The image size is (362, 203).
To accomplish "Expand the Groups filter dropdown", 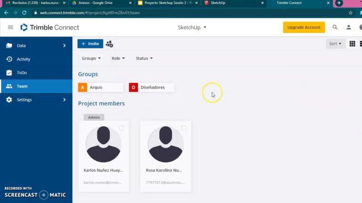I will click(x=91, y=58).
